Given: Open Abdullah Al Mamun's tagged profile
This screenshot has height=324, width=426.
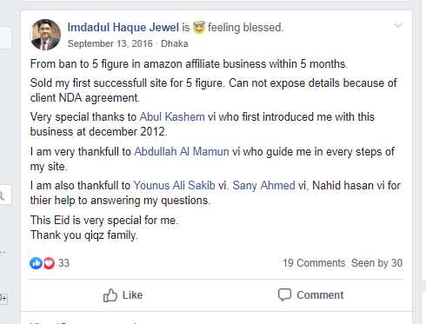Looking at the screenshot, I should [182, 152].
